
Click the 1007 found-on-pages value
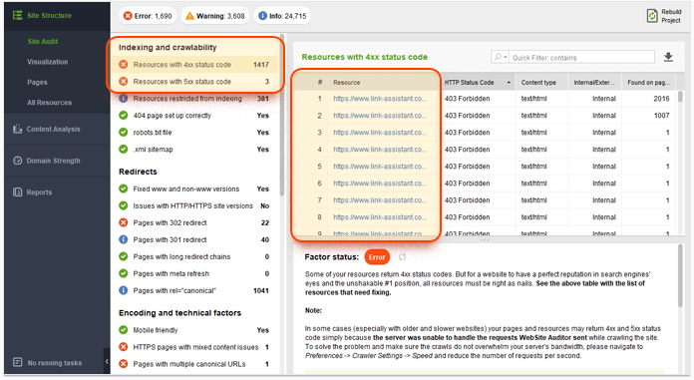point(661,115)
